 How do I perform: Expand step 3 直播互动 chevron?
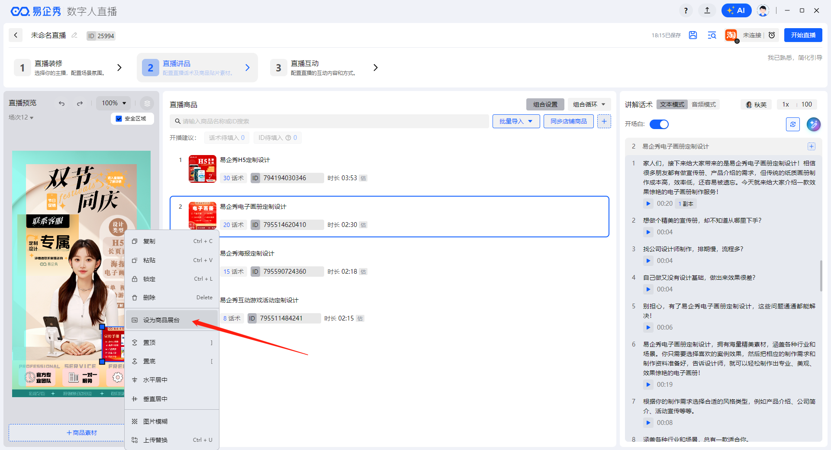tap(376, 68)
